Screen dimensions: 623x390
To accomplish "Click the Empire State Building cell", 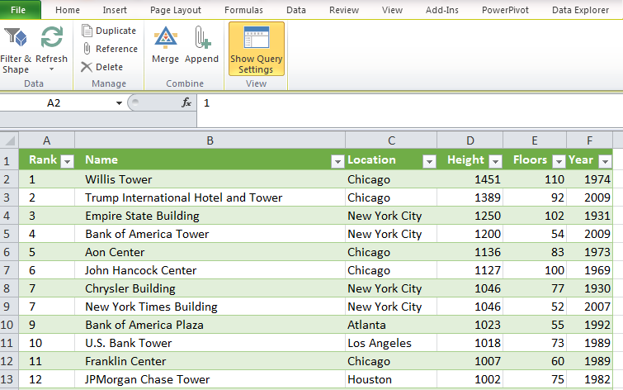I will [x=210, y=216].
